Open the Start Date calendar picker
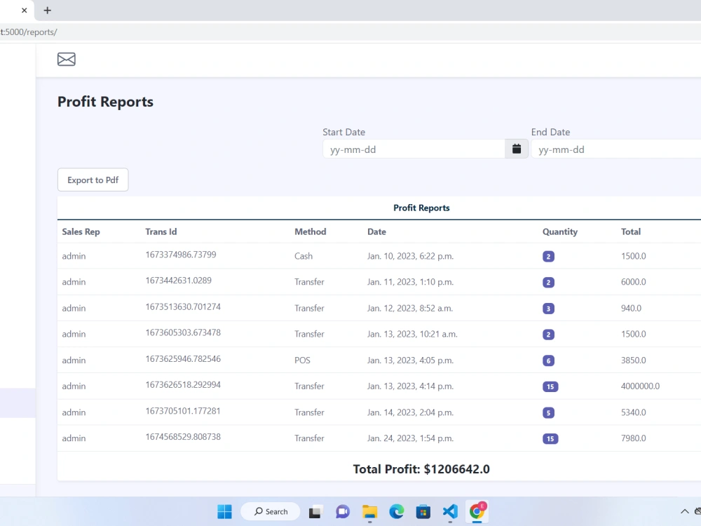This screenshot has height=526, width=701. click(x=517, y=149)
